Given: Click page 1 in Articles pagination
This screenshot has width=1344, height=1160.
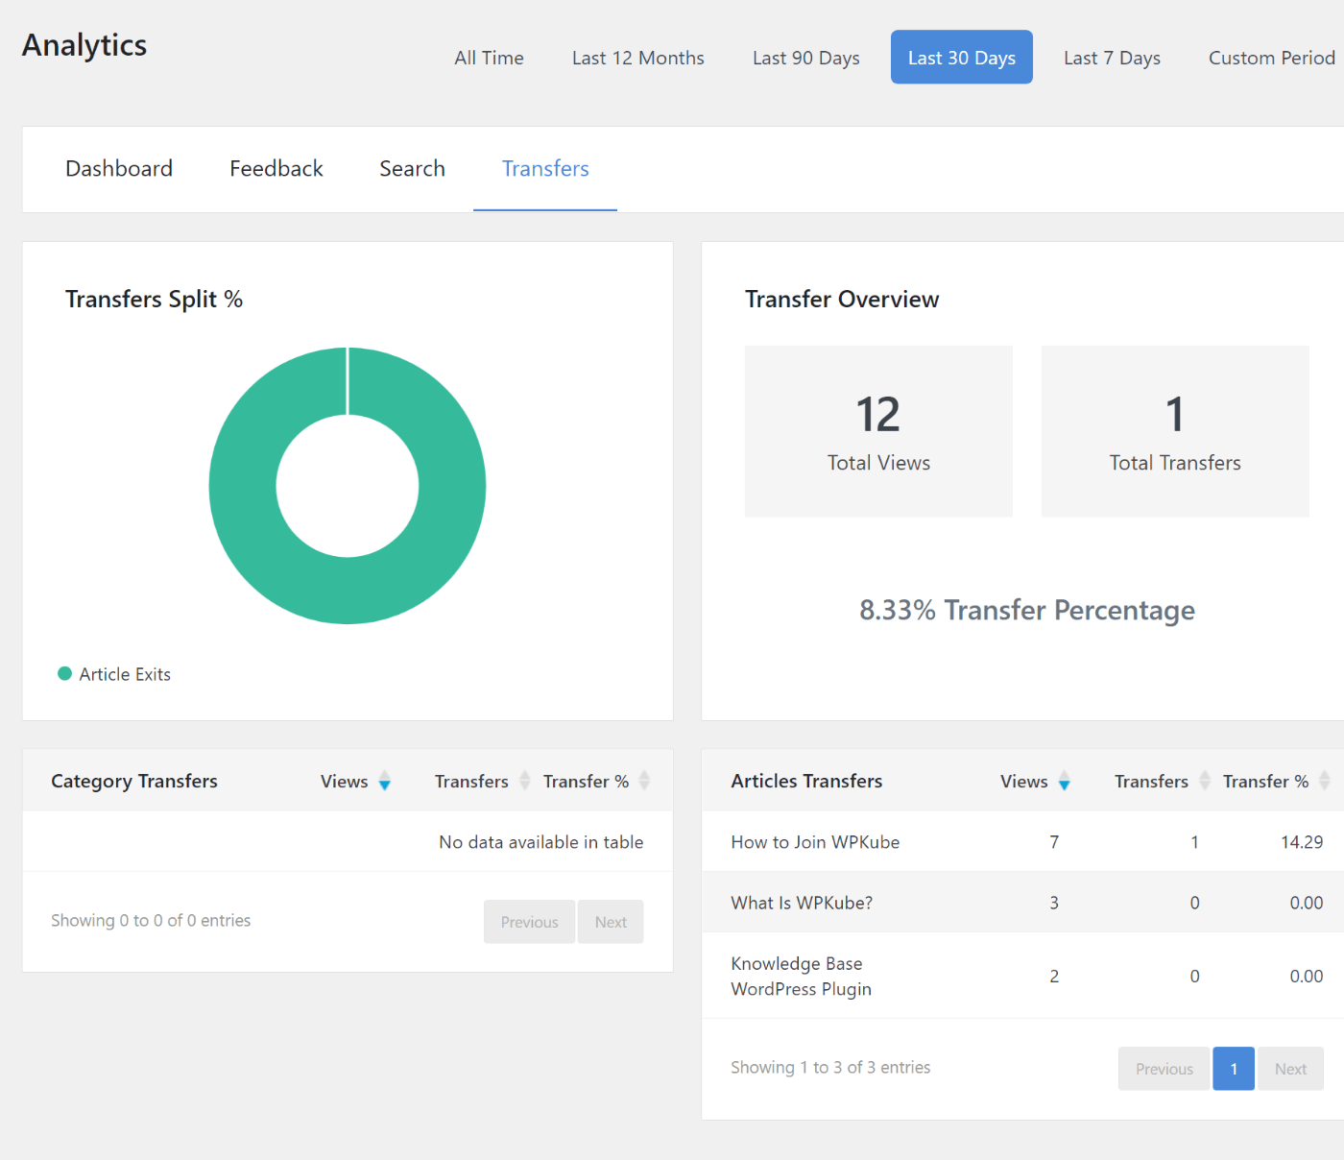Looking at the screenshot, I should 1234,1069.
